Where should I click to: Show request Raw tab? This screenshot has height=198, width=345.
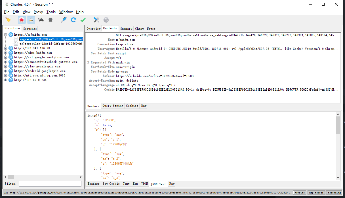point(144,106)
